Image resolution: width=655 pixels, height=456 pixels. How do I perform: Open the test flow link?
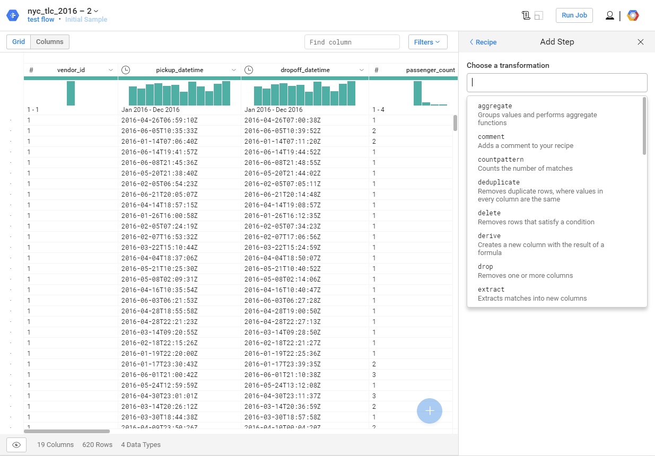[41, 20]
